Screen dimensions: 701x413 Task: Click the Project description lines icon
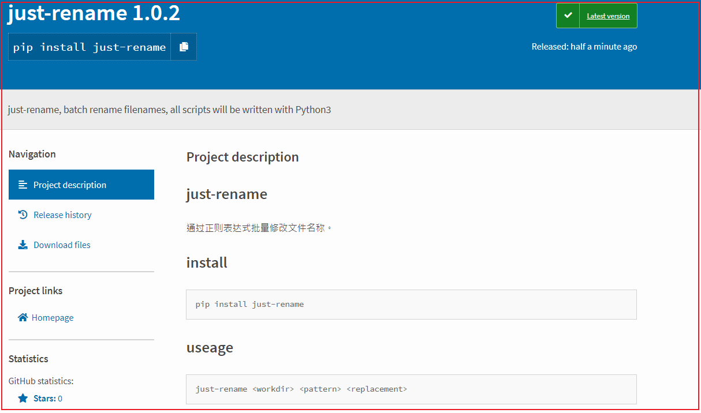point(23,185)
